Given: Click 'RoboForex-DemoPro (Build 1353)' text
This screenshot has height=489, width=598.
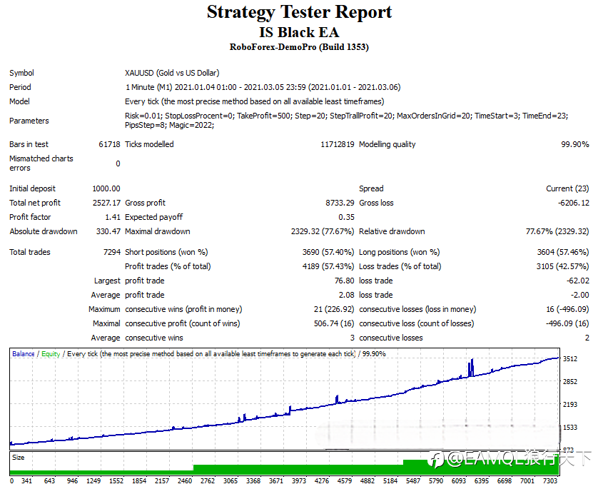Looking at the screenshot, I should pos(299,47).
